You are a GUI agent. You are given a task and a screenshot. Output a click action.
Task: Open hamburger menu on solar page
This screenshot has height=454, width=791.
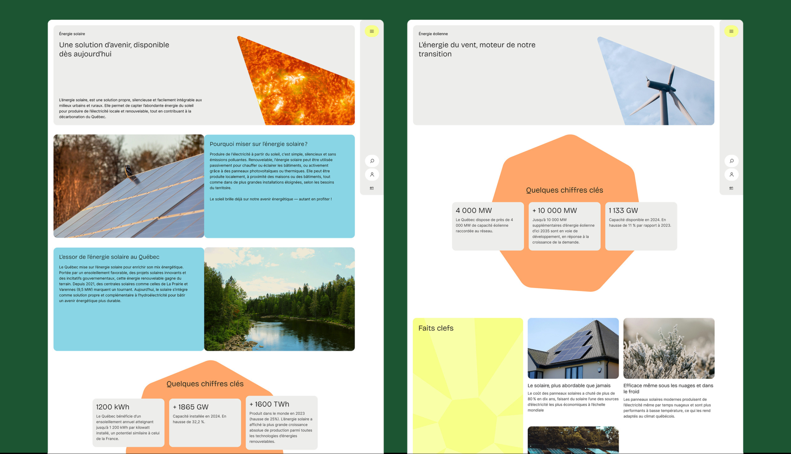click(372, 31)
